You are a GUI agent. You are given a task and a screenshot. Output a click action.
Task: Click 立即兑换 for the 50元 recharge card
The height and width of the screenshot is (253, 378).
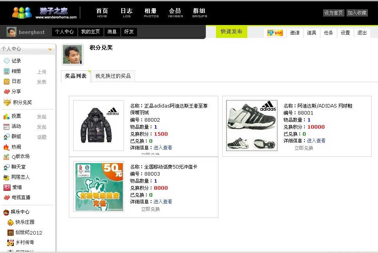(x=150, y=209)
